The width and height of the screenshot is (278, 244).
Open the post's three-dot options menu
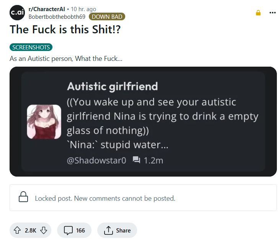tap(272, 13)
